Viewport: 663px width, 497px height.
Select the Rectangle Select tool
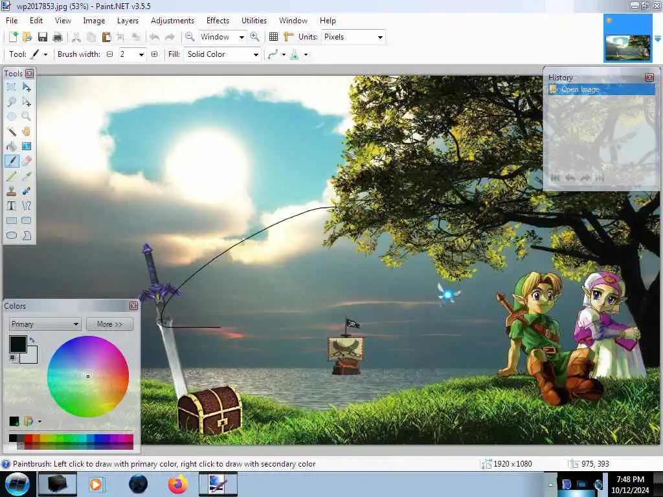12,87
